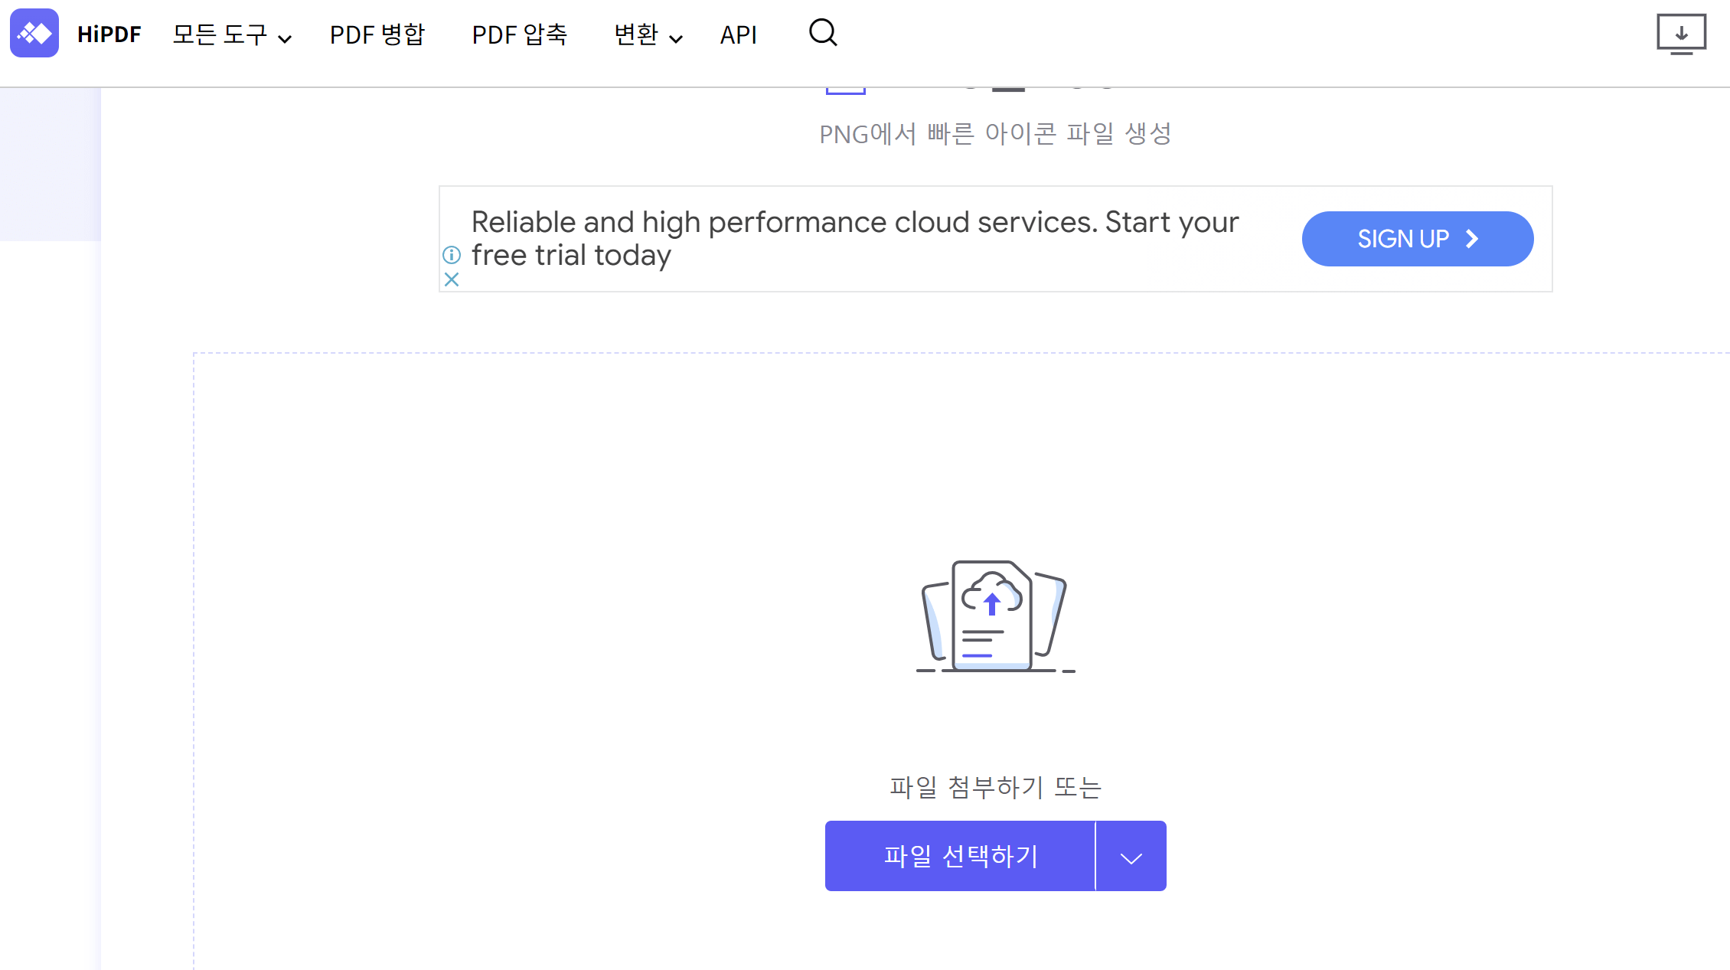Close the ad with X icon

[452, 279]
